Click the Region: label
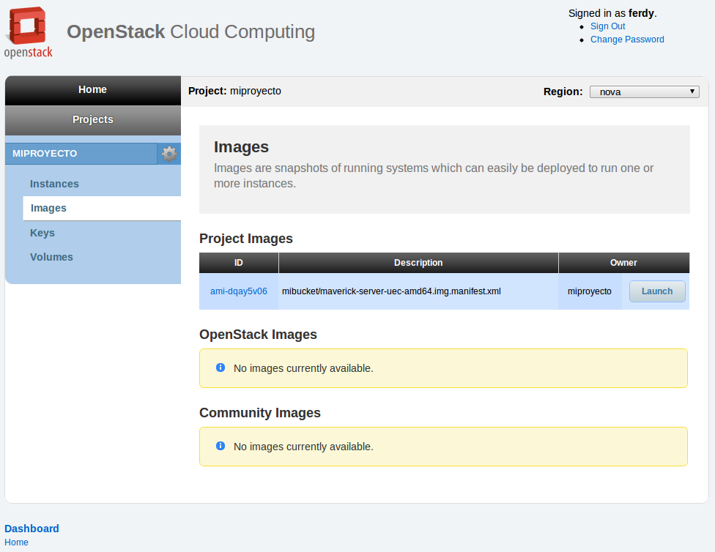The image size is (715, 552). [563, 92]
